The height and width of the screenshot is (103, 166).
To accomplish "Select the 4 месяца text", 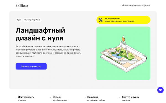I will coord(22,100).
